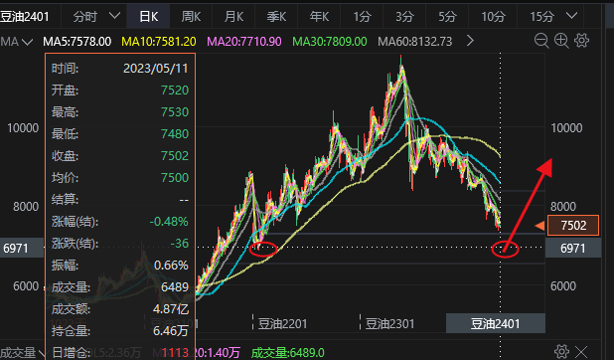The width and height of the screenshot is (614, 360).
Task: Click the MA60:8132.73 value
Action: click(415, 41)
